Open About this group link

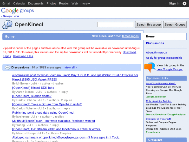coord(157,53)
